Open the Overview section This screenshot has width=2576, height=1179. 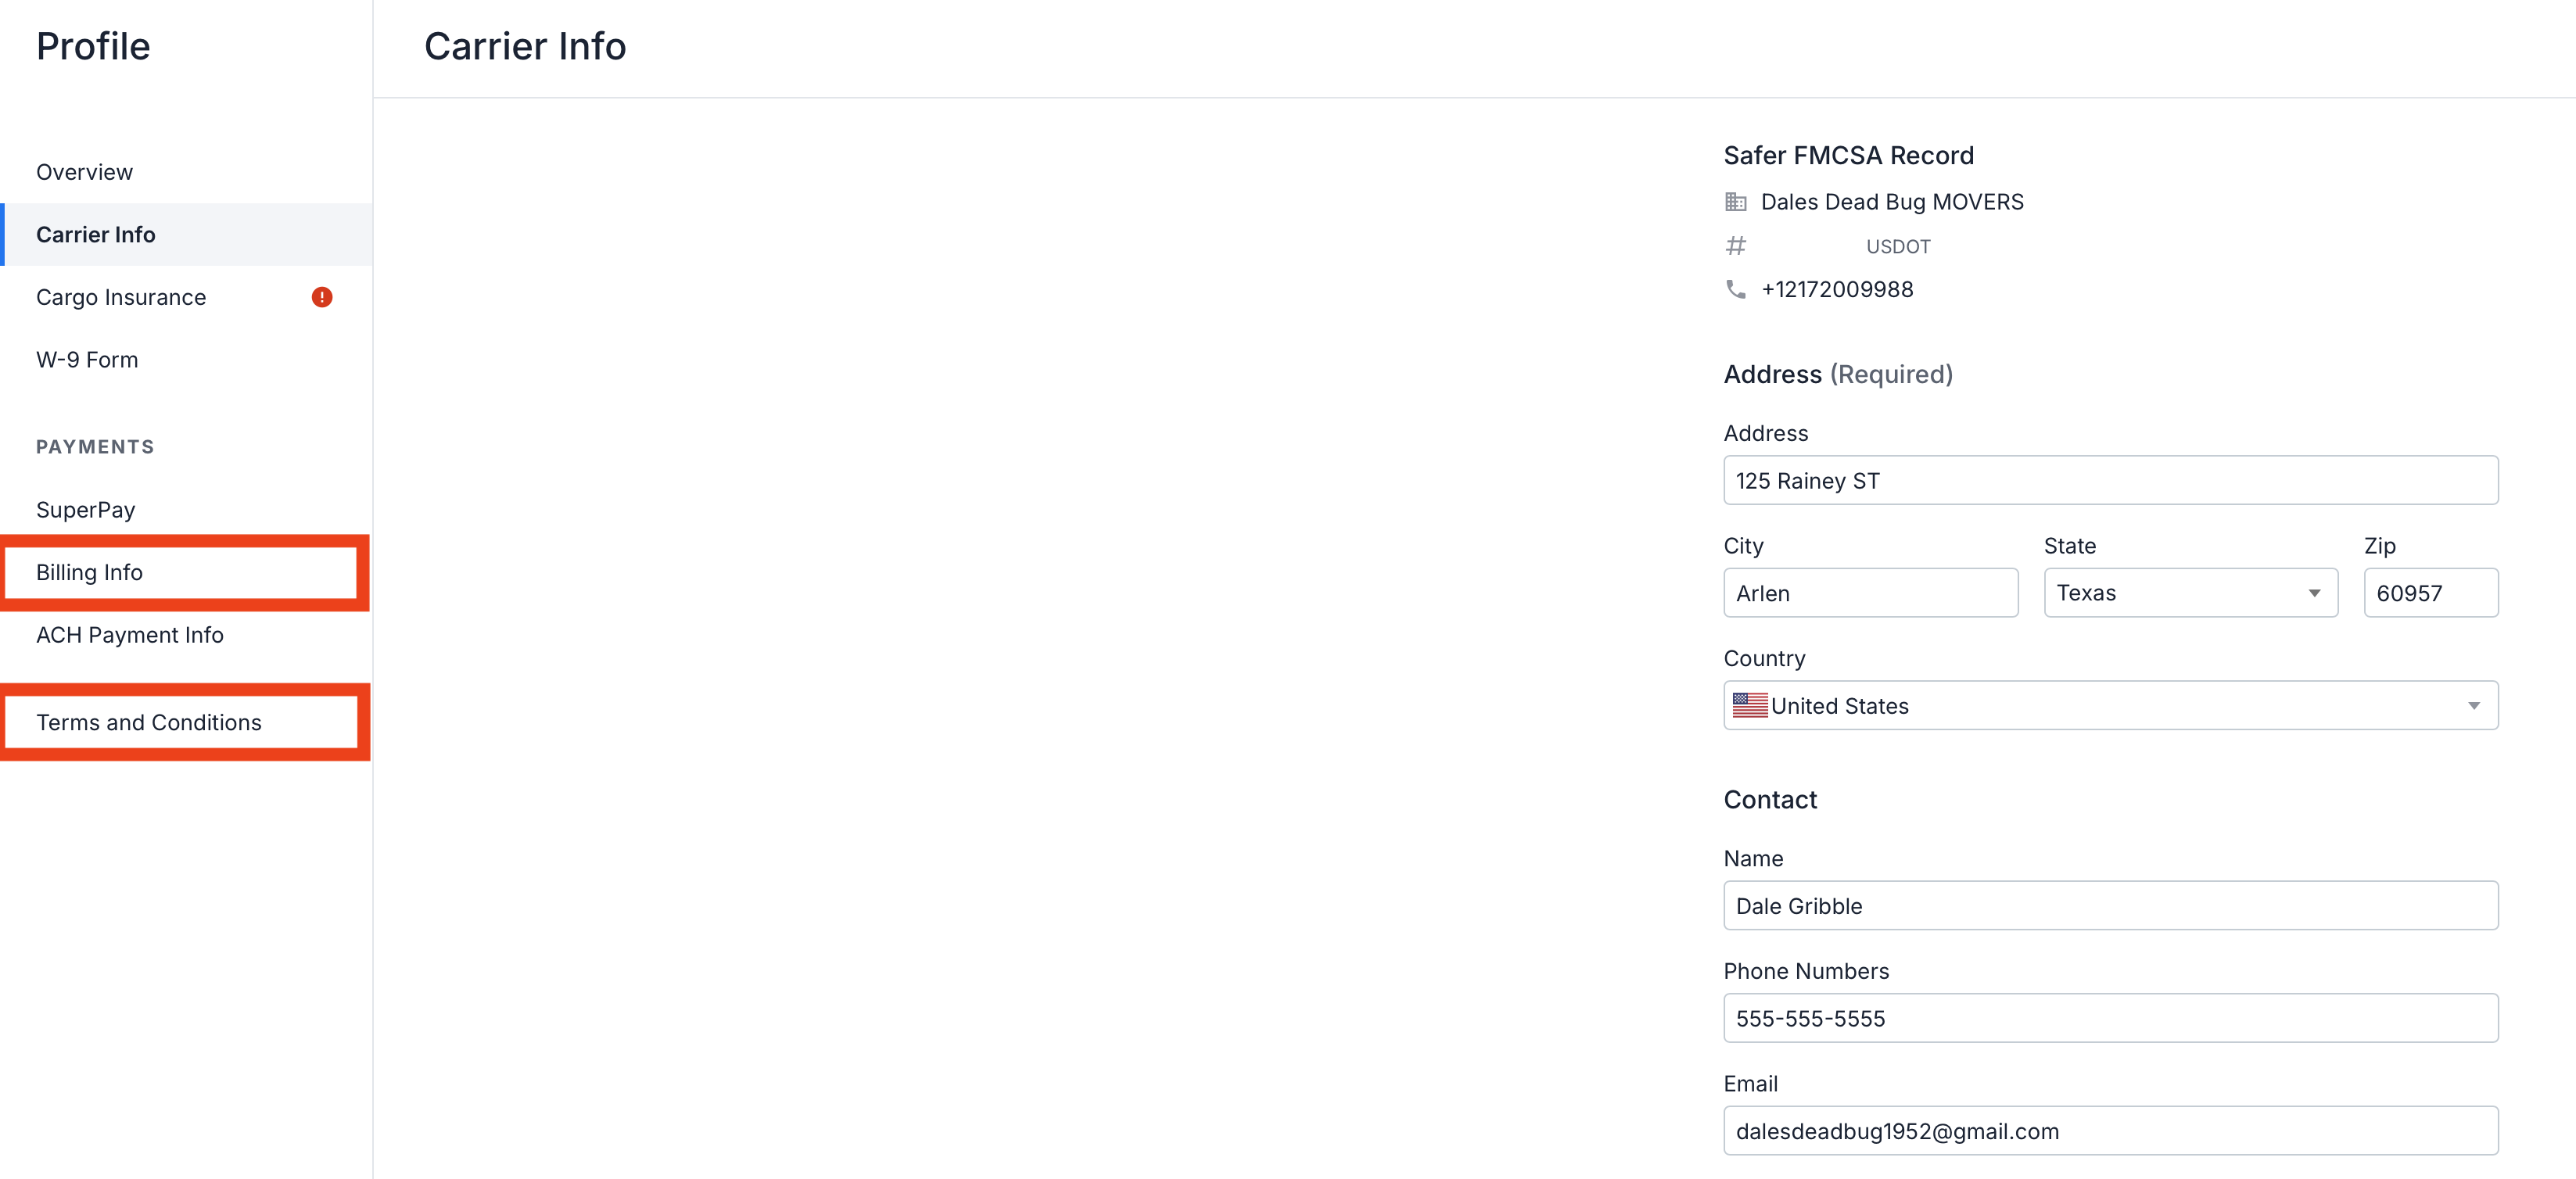186,172
